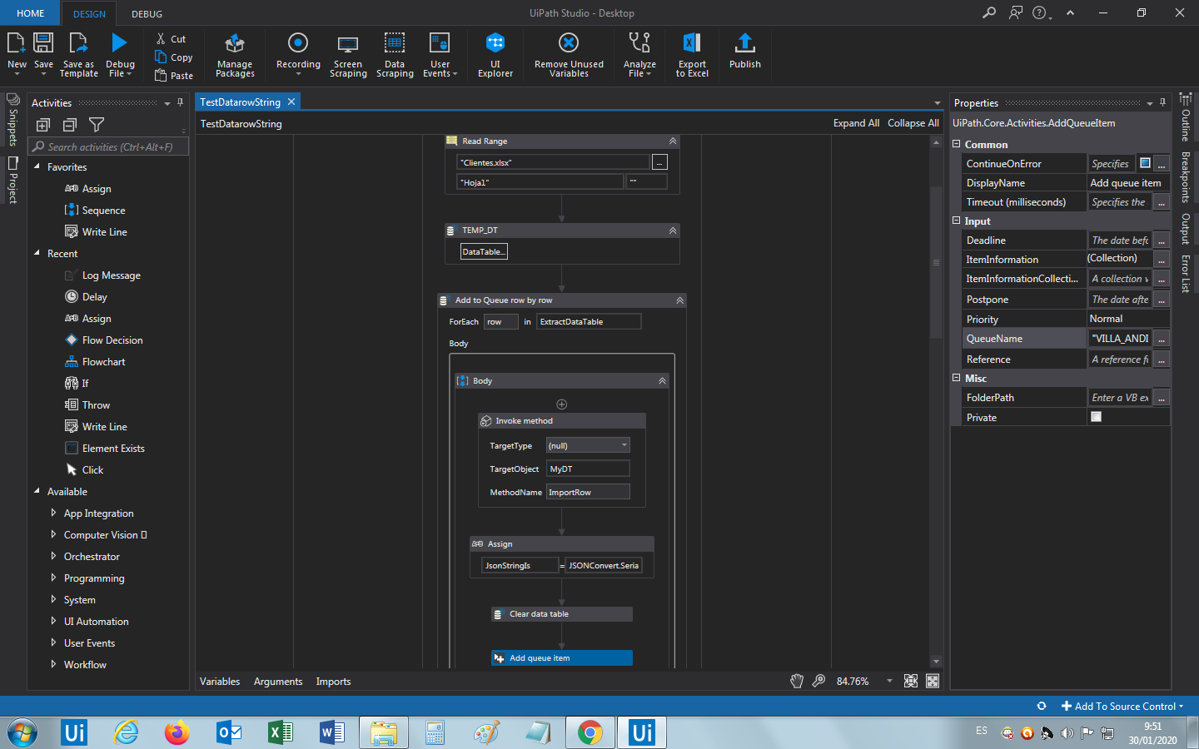Open the Variables panel tab
The image size is (1199, 749).
tap(220, 682)
